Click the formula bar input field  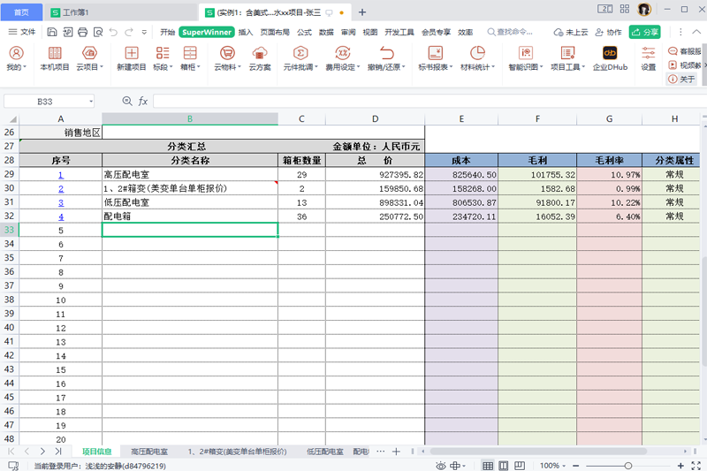tap(424, 102)
